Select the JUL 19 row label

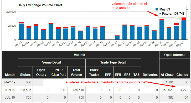[10, 98]
